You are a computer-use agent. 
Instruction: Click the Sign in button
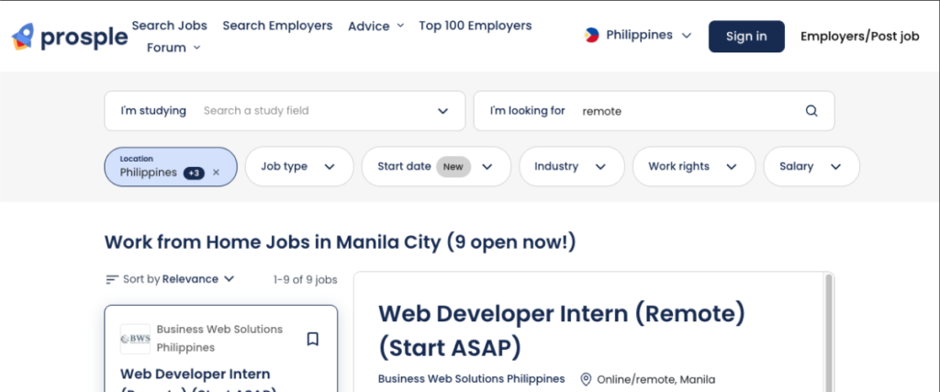[745, 37]
